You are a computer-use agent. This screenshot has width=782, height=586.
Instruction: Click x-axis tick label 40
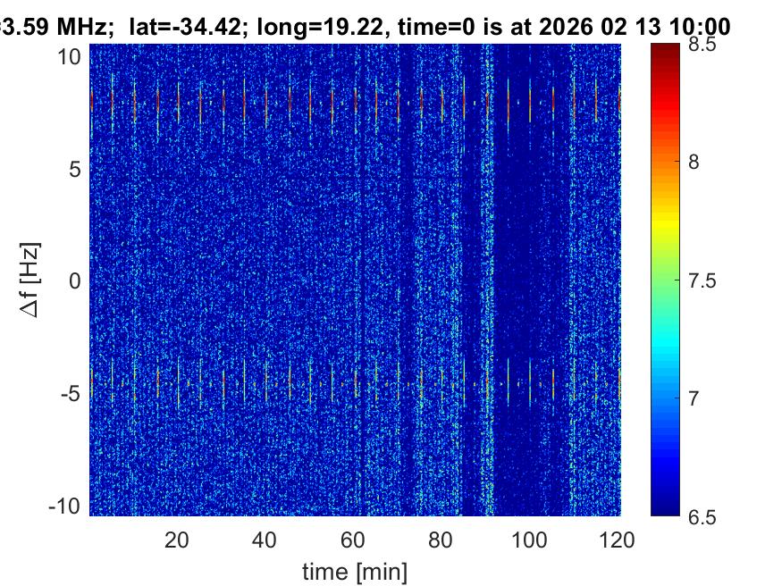265,539
